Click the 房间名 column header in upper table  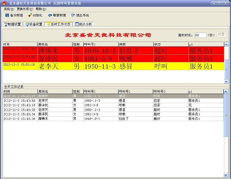pos(55,44)
